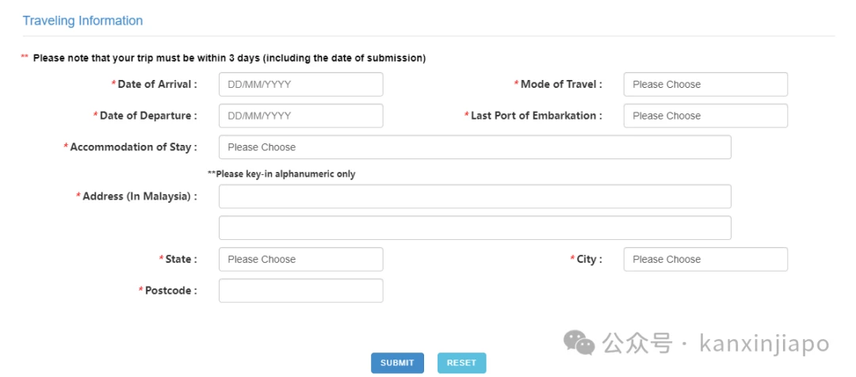856x377 pixels.
Task: Open the Last Port of Embarkation dropdown
Action: pos(705,116)
